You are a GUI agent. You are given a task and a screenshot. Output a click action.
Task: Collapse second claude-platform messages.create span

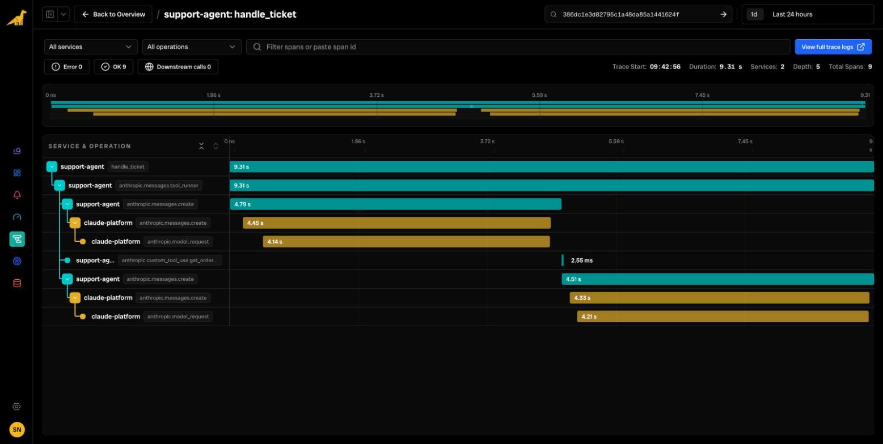(x=75, y=297)
